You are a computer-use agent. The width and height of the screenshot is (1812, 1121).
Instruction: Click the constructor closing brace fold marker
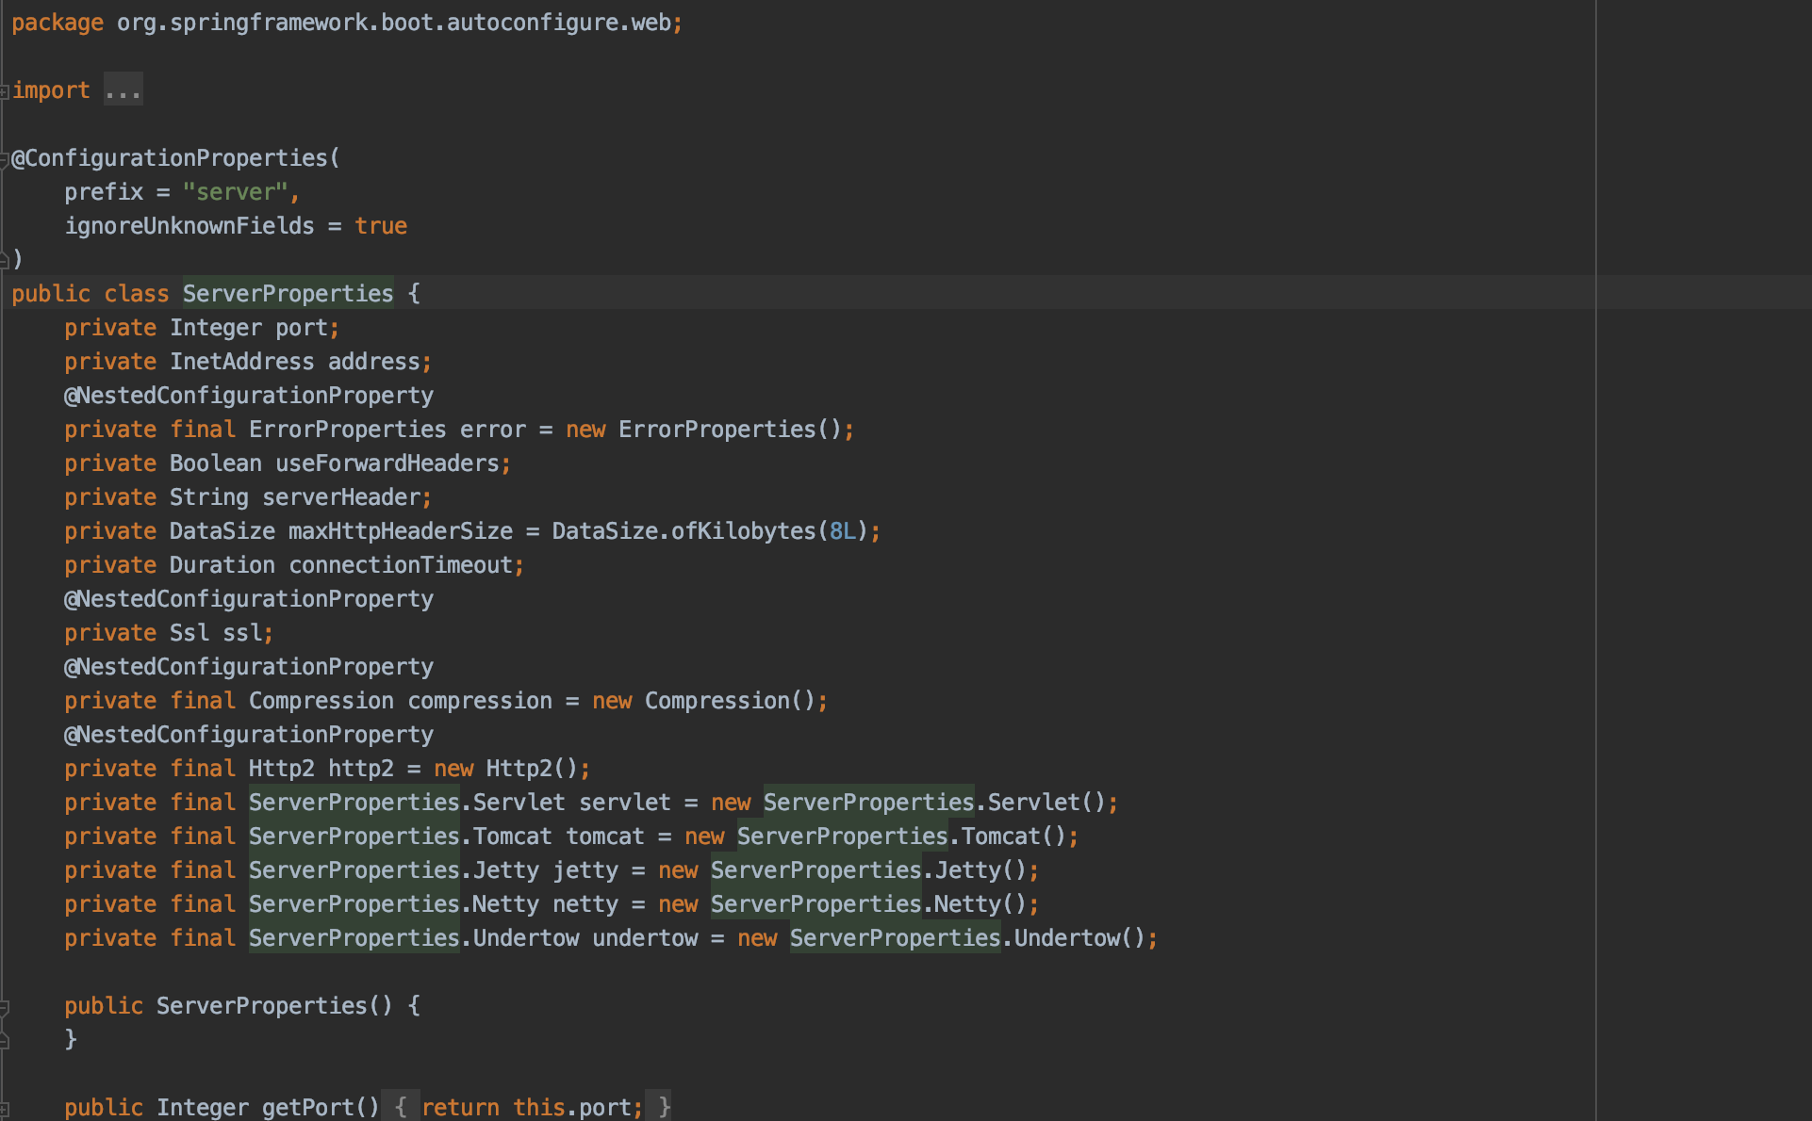coord(5,1041)
